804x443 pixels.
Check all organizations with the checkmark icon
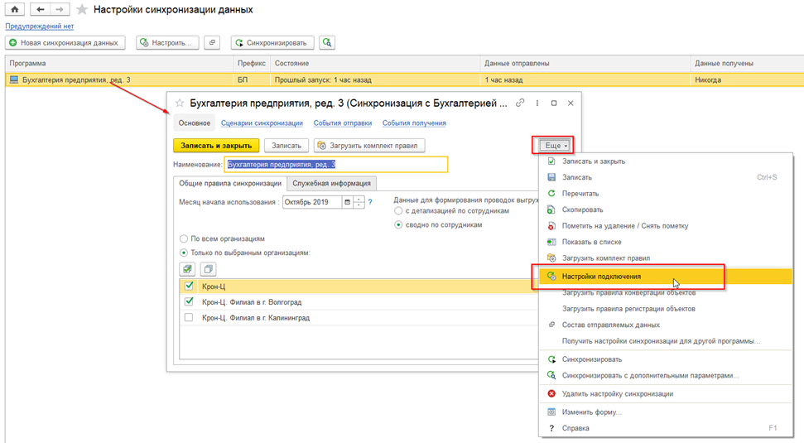[187, 269]
